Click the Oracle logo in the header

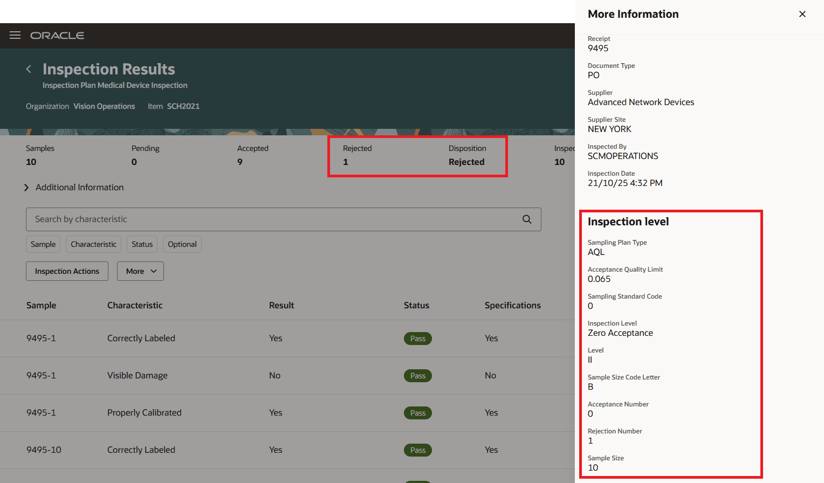point(57,36)
